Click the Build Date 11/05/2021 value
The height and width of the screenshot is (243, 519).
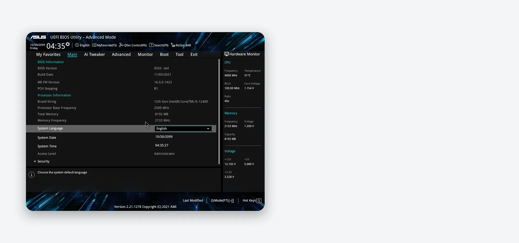pos(163,75)
